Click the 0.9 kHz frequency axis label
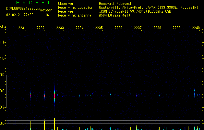The image size is (204, 130). [3, 75]
